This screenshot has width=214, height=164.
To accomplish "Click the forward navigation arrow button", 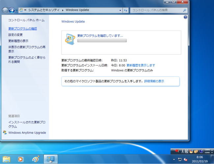I will [x=12, y=10].
